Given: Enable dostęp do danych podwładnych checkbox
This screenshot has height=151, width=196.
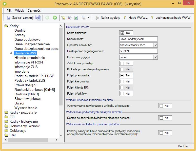Looking at the screenshot, I should pos(161,118).
